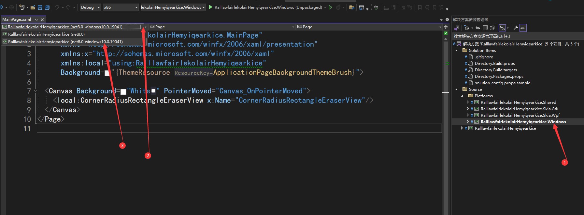Image resolution: width=584 pixels, height=215 pixels.
Task: Open the Debug configuration dropdown
Action: click(90, 7)
